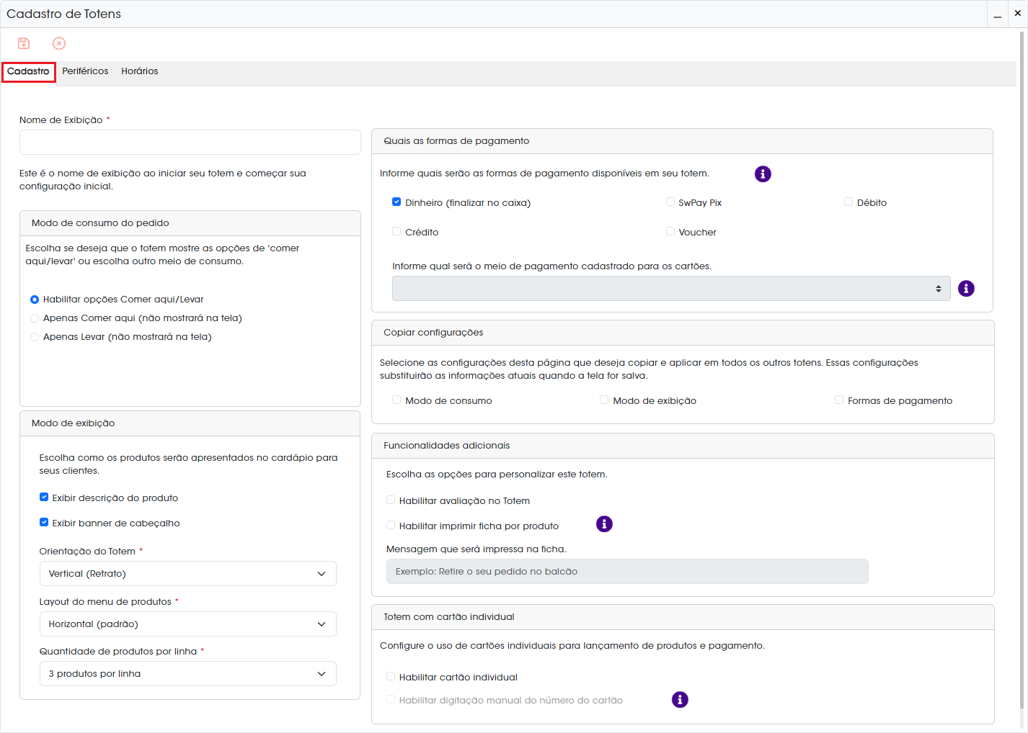Click the Nome de Exibição input field
The image size is (1028, 733).
point(190,142)
